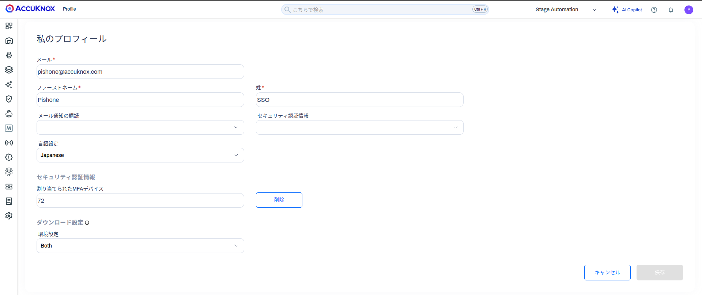Click the 保存 save button
The height and width of the screenshot is (295, 702).
(660, 272)
